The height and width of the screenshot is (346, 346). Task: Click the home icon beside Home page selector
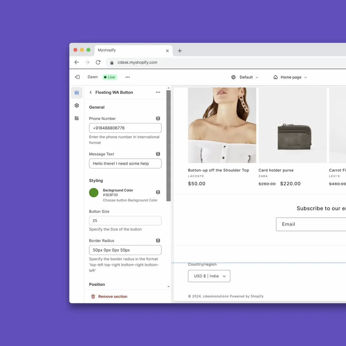coord(275,77)
